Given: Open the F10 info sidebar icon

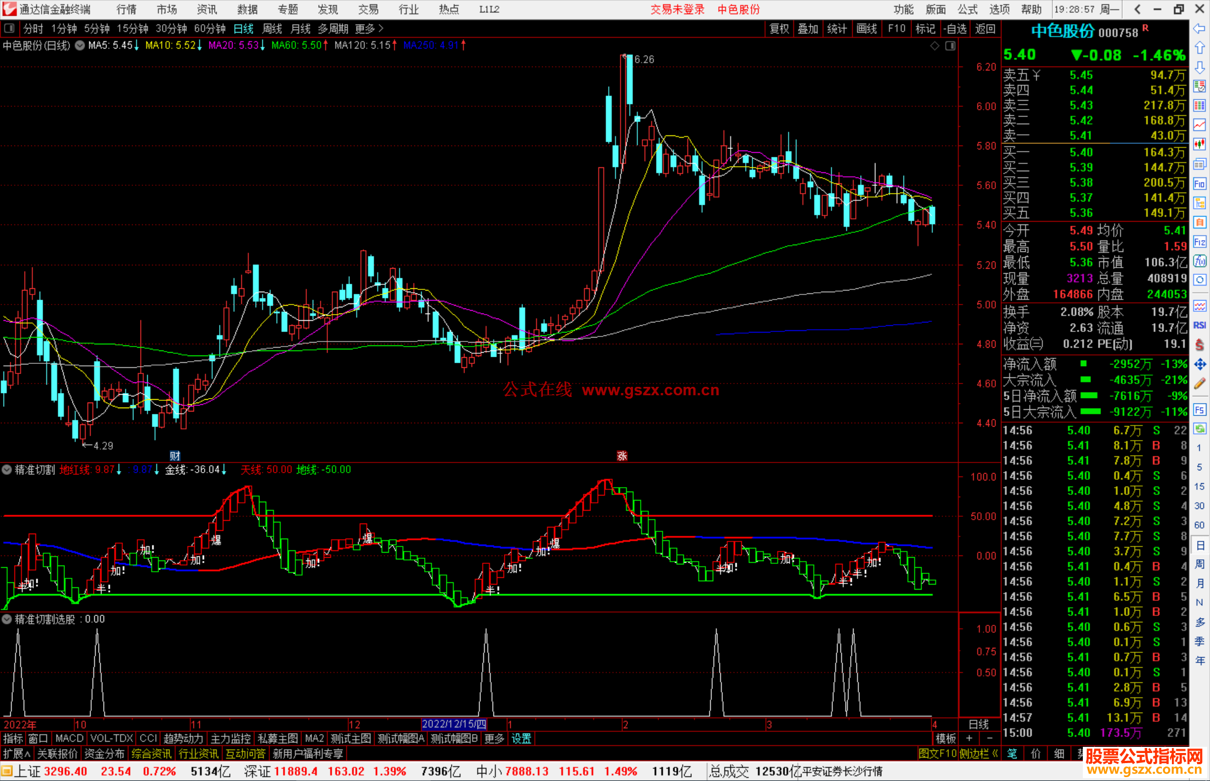Looking at the screenshot, I should (1199, 184).
